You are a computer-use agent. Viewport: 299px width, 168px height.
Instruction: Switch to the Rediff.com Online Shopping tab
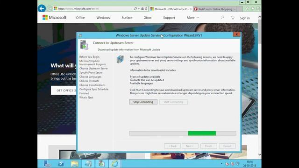(215, 9)
